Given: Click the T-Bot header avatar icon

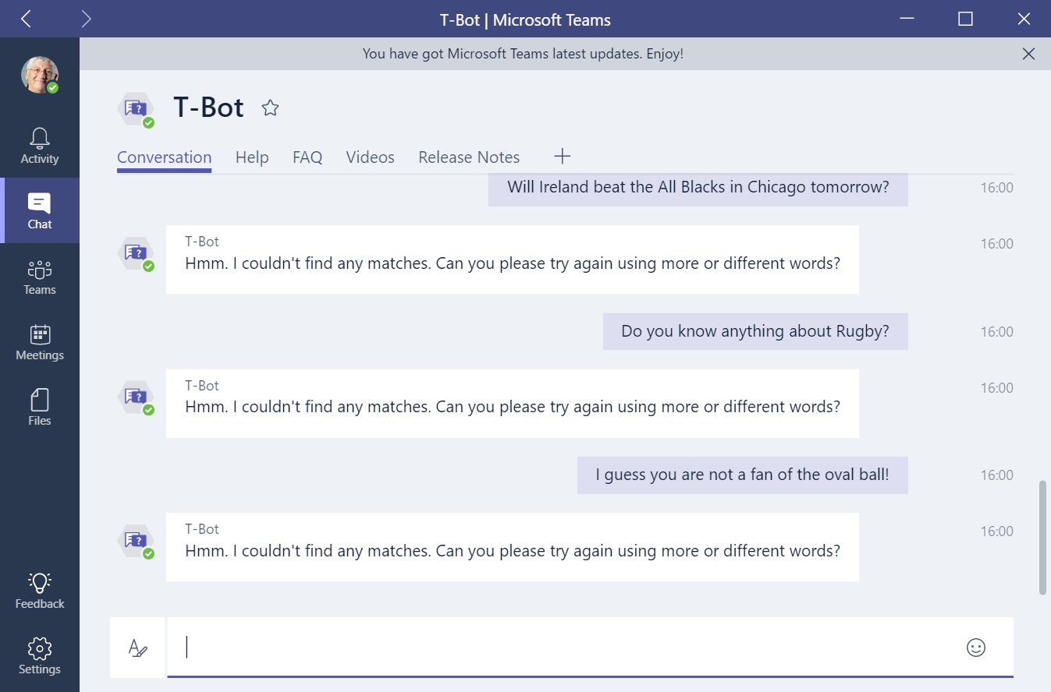Looking at the screenshot, I should click(x=137, y=109).
